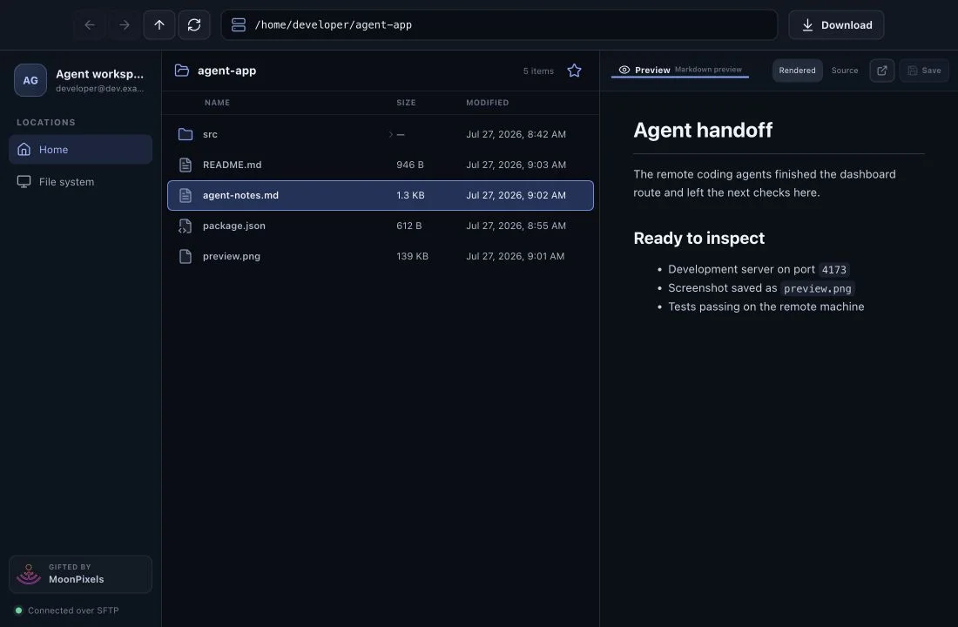Image resolution: width=958 pixels, height=627 pixels.
Task: Click the package.json code file icon
Action: (x=186, y=226)
